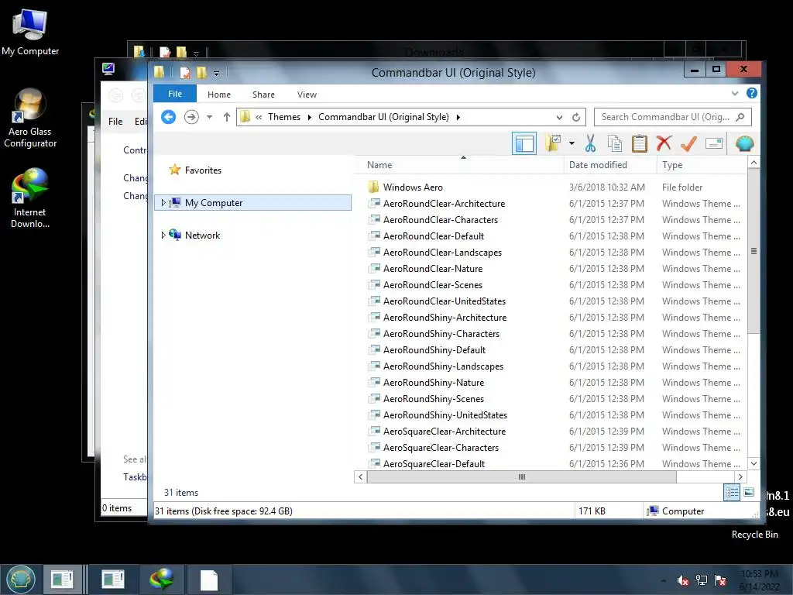The image size is (793, 595).
Task: Refresh the current folder
Action: 576,118
